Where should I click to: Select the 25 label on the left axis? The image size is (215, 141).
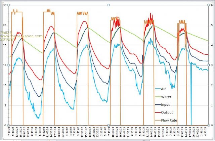(5, 25)
